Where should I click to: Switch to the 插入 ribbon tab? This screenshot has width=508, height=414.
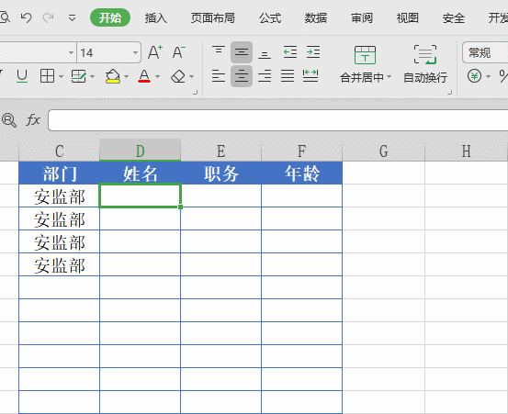pos(156,17)
